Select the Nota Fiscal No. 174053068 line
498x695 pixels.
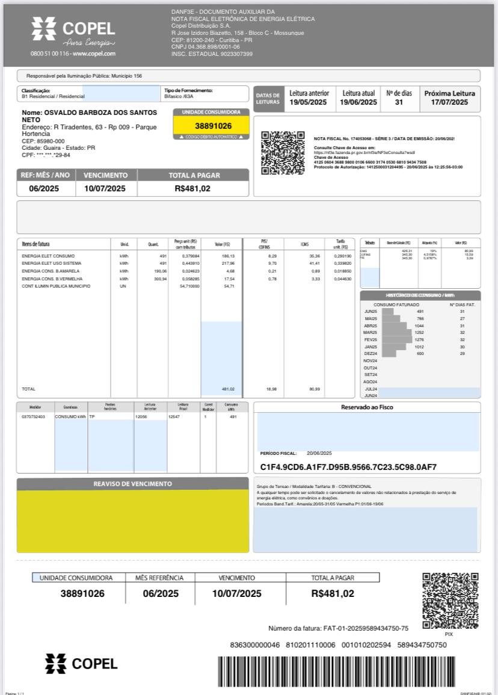pos(384,139)
